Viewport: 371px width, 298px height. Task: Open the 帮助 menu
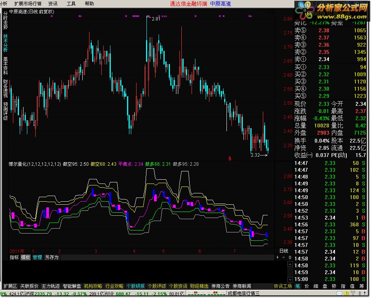click(x=90, y=3)
